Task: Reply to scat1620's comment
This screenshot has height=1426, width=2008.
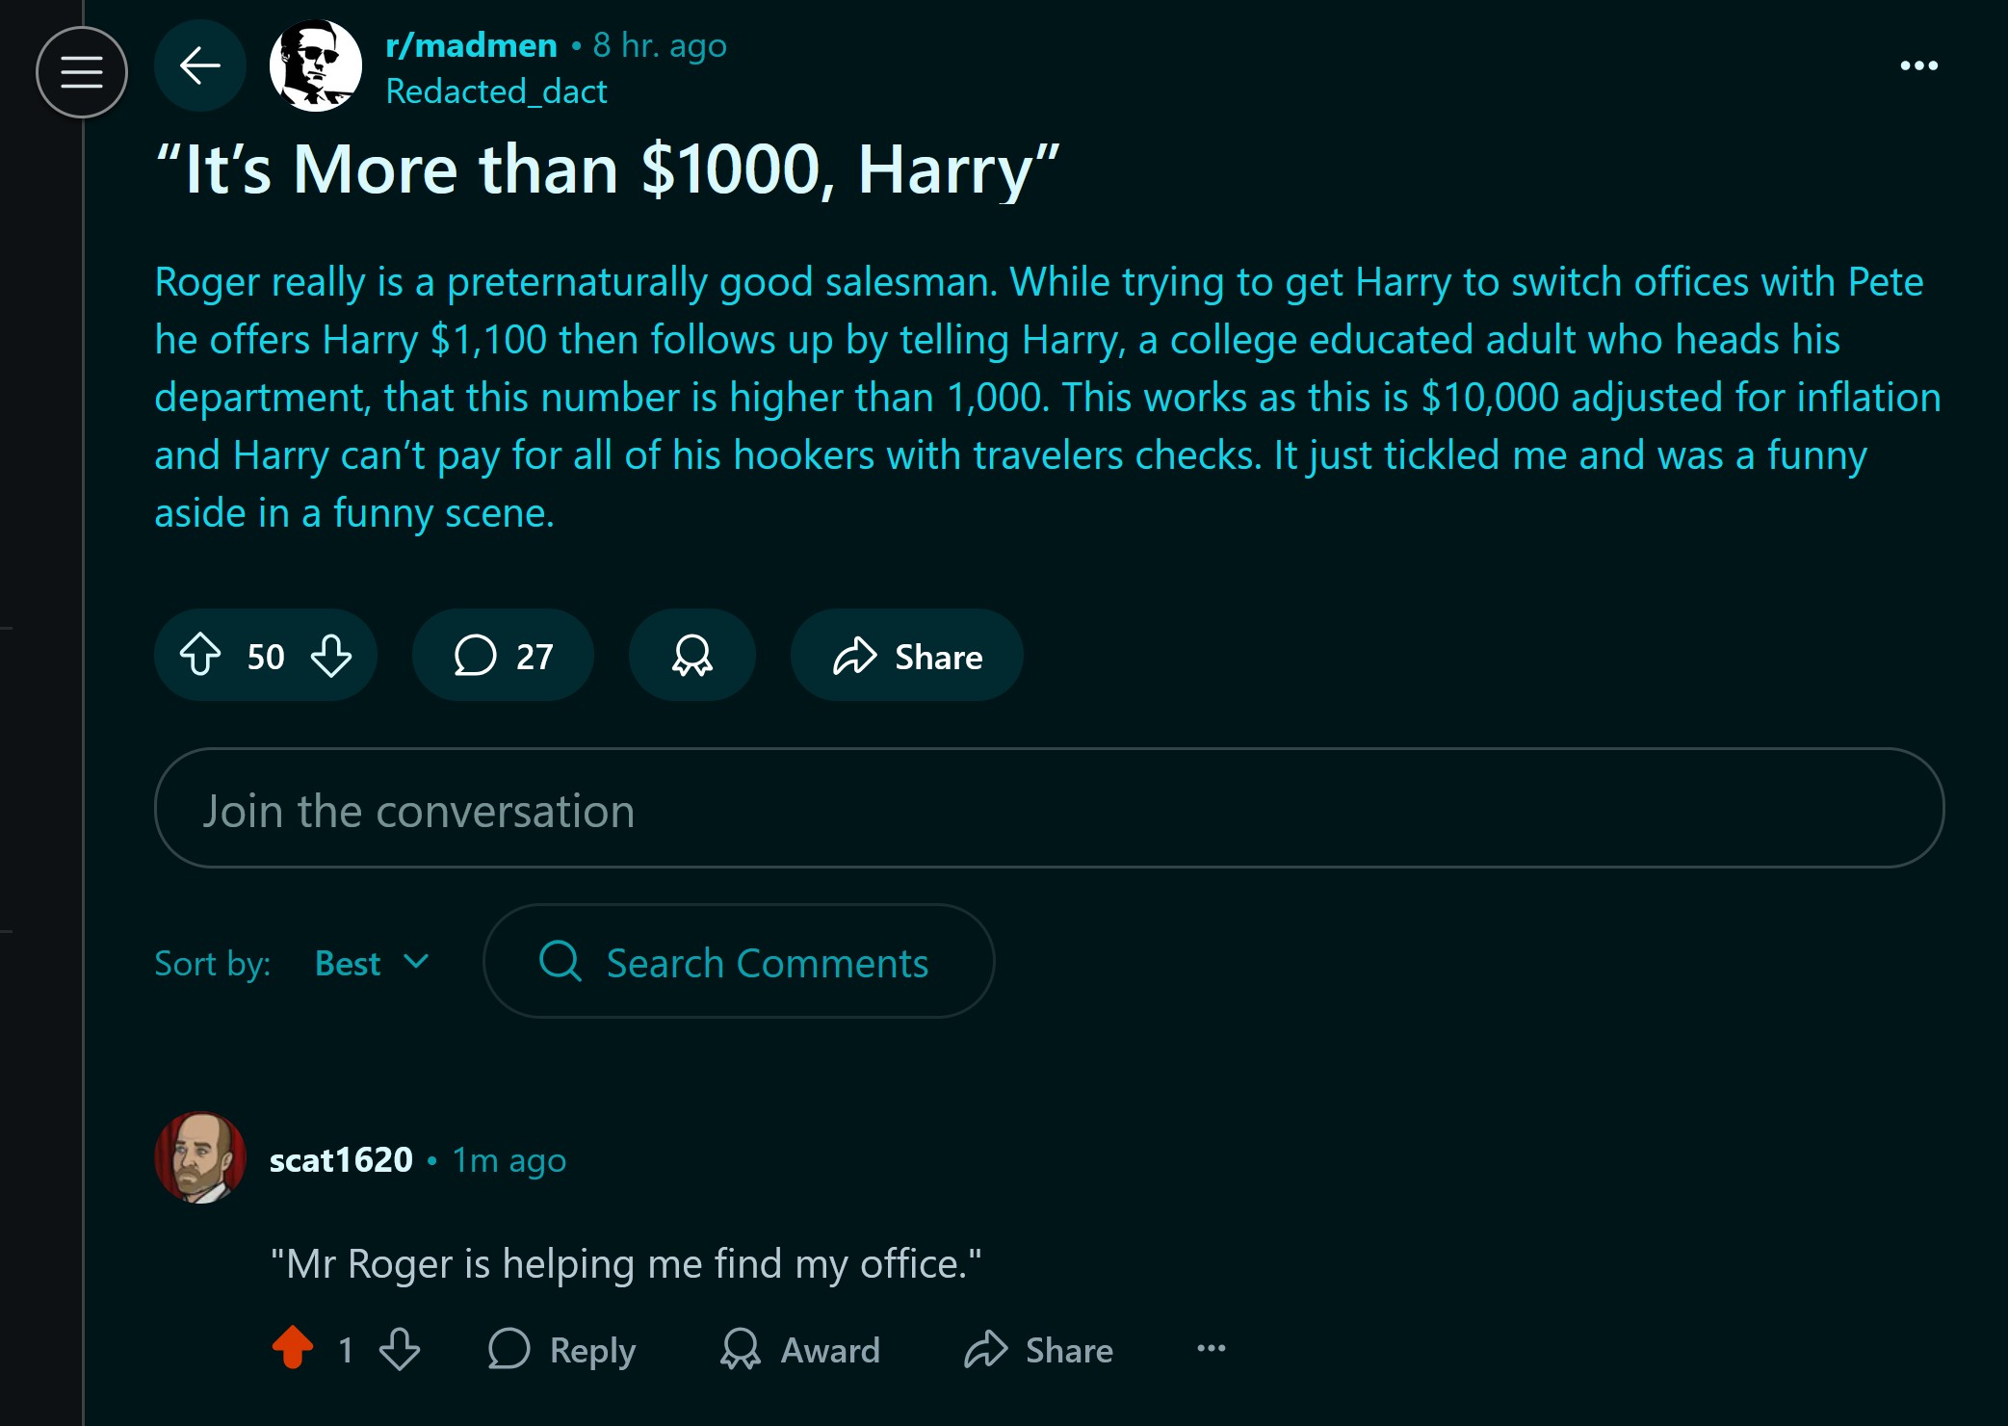Action: pos(562,1349)
